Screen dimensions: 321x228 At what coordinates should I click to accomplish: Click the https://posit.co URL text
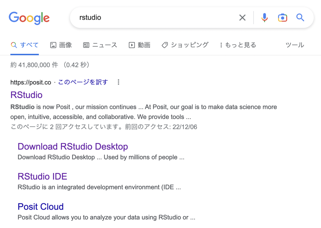point(31,82)
